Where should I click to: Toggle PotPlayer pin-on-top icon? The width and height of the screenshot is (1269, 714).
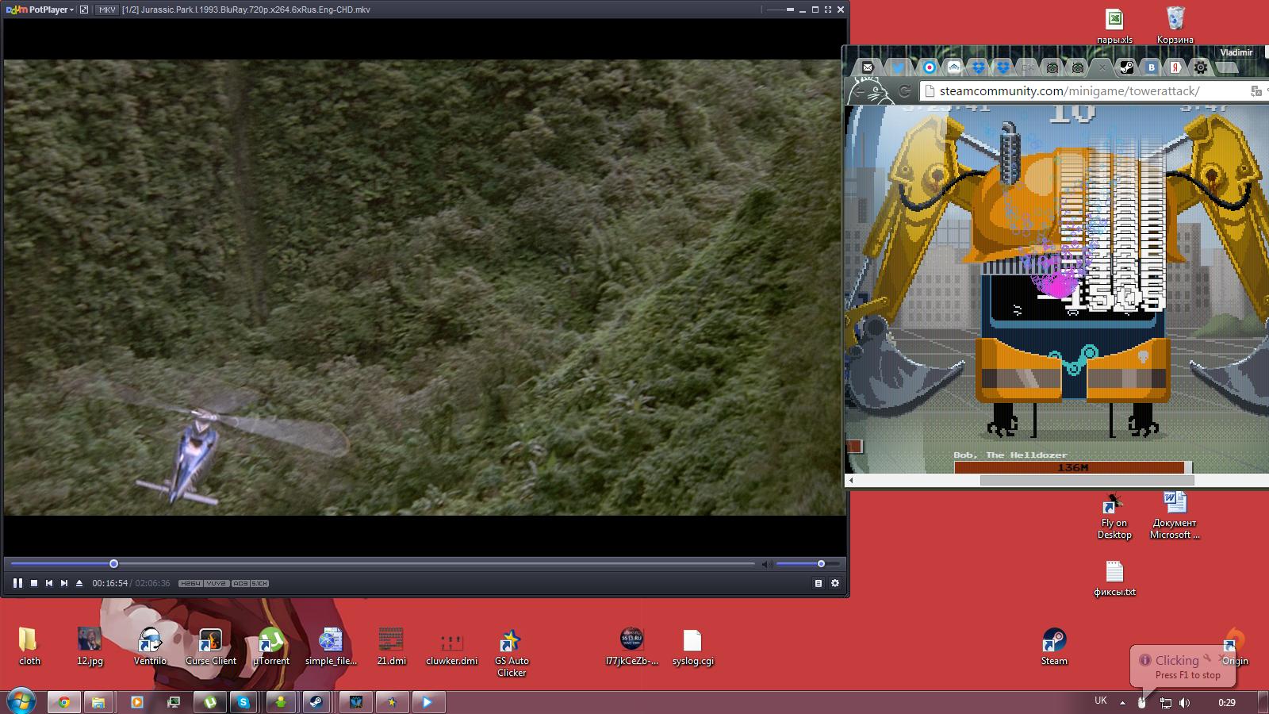(84, 10)
